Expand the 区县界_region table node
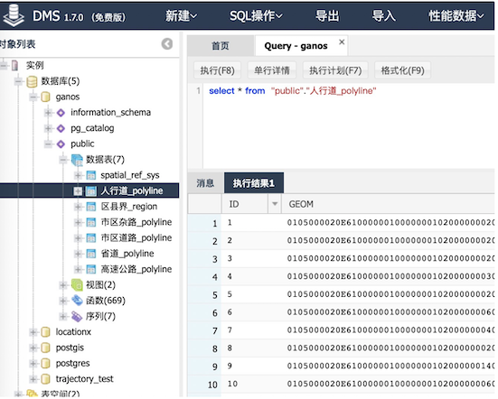 78,207
